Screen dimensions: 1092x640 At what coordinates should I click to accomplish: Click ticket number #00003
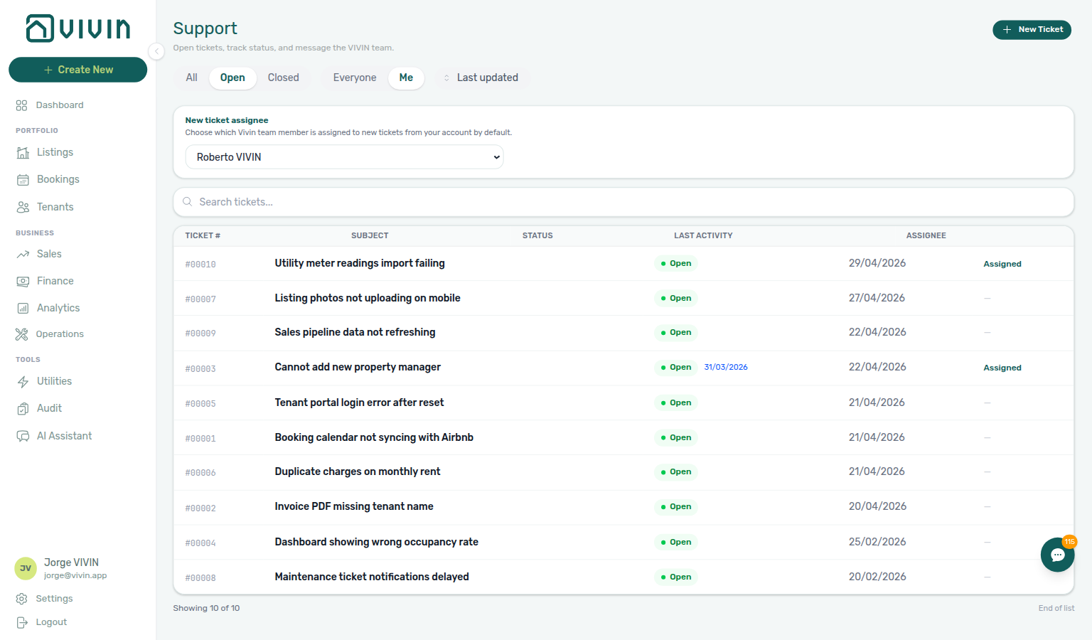pos(200,369)
